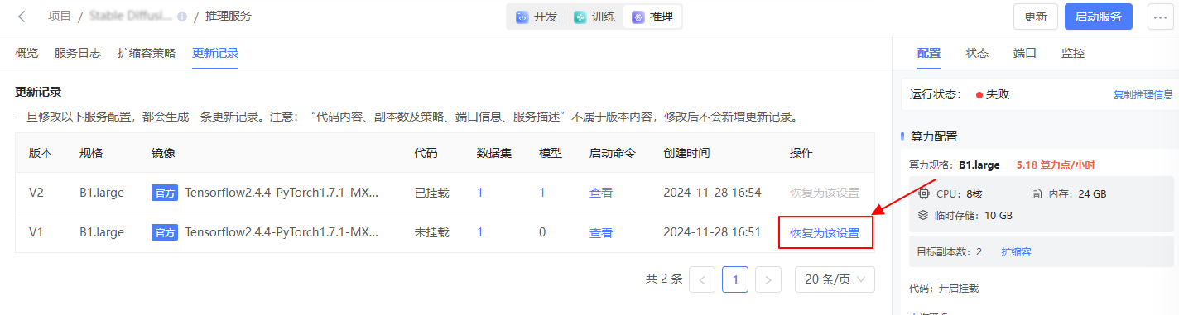Click the 扩缩容 link
The width and height of the screenshot is (1179, 315).
pyautogui.click(x=1016, y=251)
